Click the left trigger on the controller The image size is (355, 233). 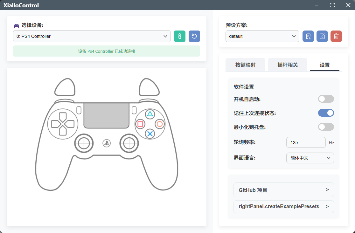pyautogui.click(x=65, y=87)
